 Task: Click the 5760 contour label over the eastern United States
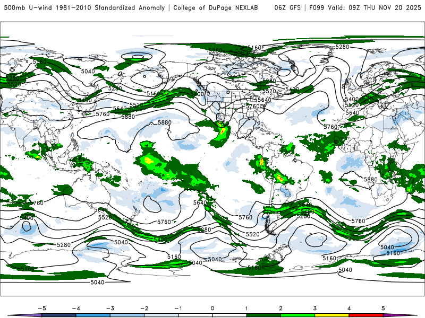253,107
